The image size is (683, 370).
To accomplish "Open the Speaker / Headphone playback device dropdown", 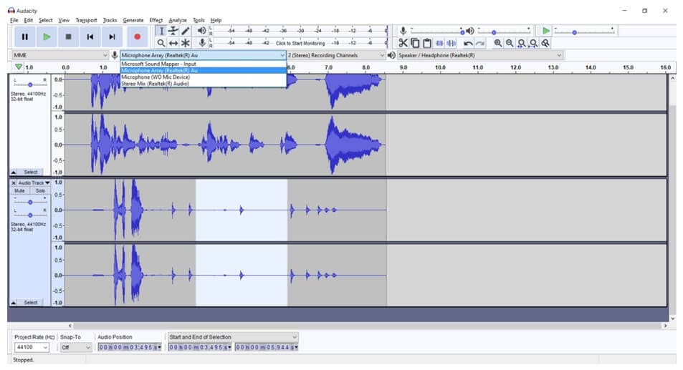I will [x=480, y=55].
